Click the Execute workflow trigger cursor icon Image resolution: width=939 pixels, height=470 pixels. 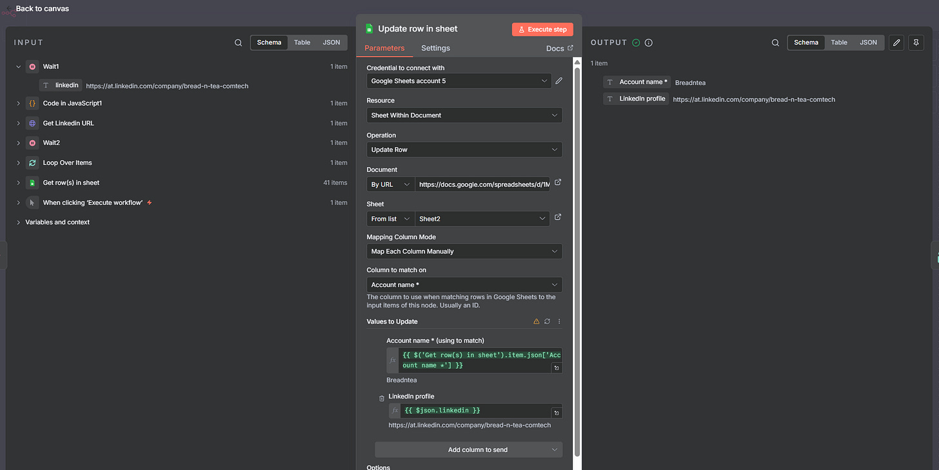pyautogui.click(x=32, y=202)
